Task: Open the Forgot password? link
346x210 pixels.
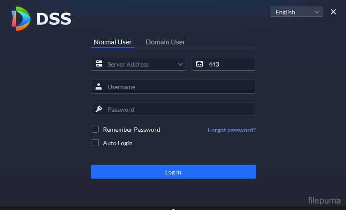Action: (x=232, y=130)
